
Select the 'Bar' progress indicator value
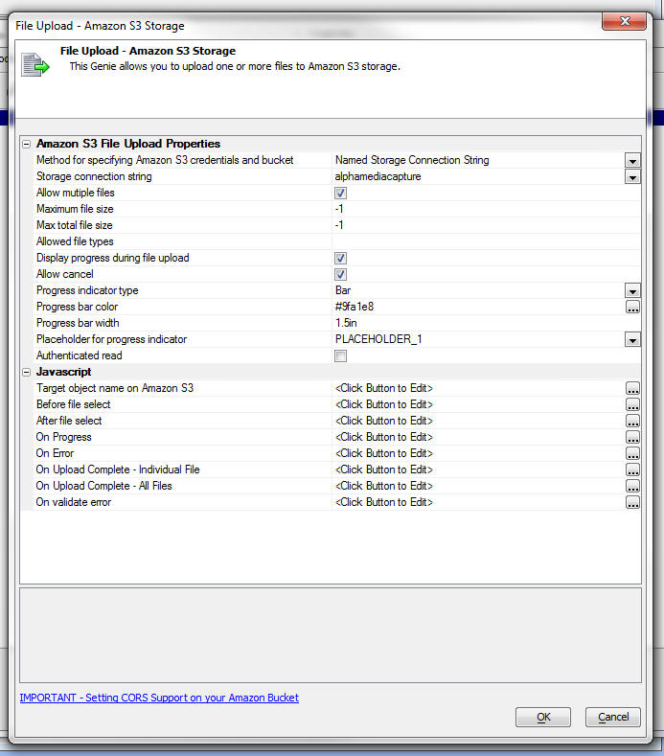(343, 290)
